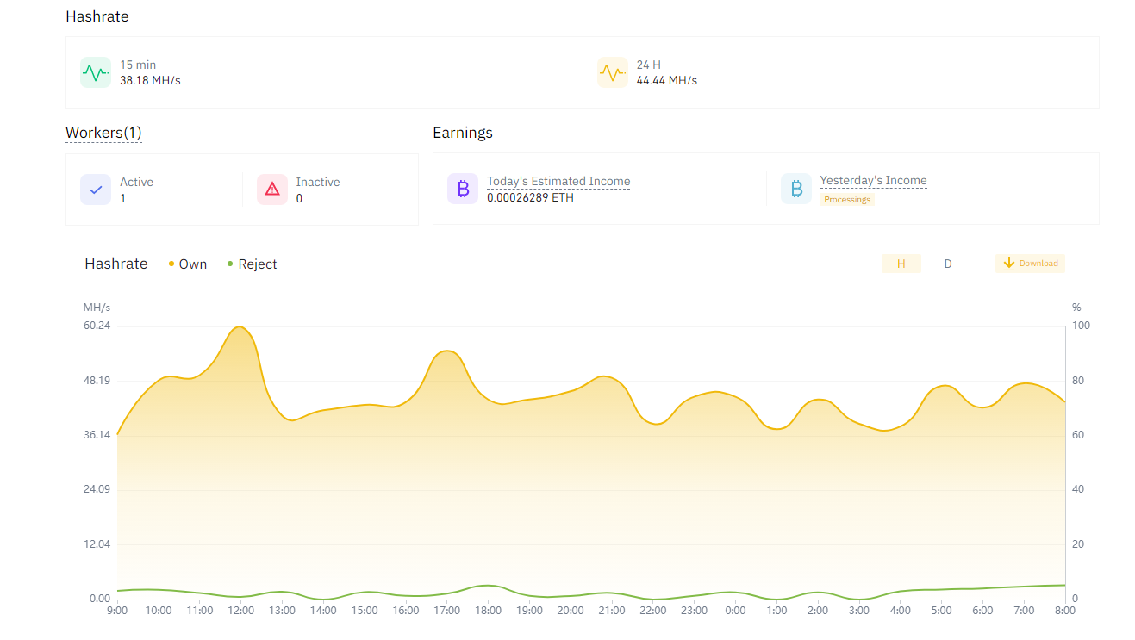This screenshot has height=640, width=1135.
Task: Click the Processings status badge
Action: [x=847, y=200]
